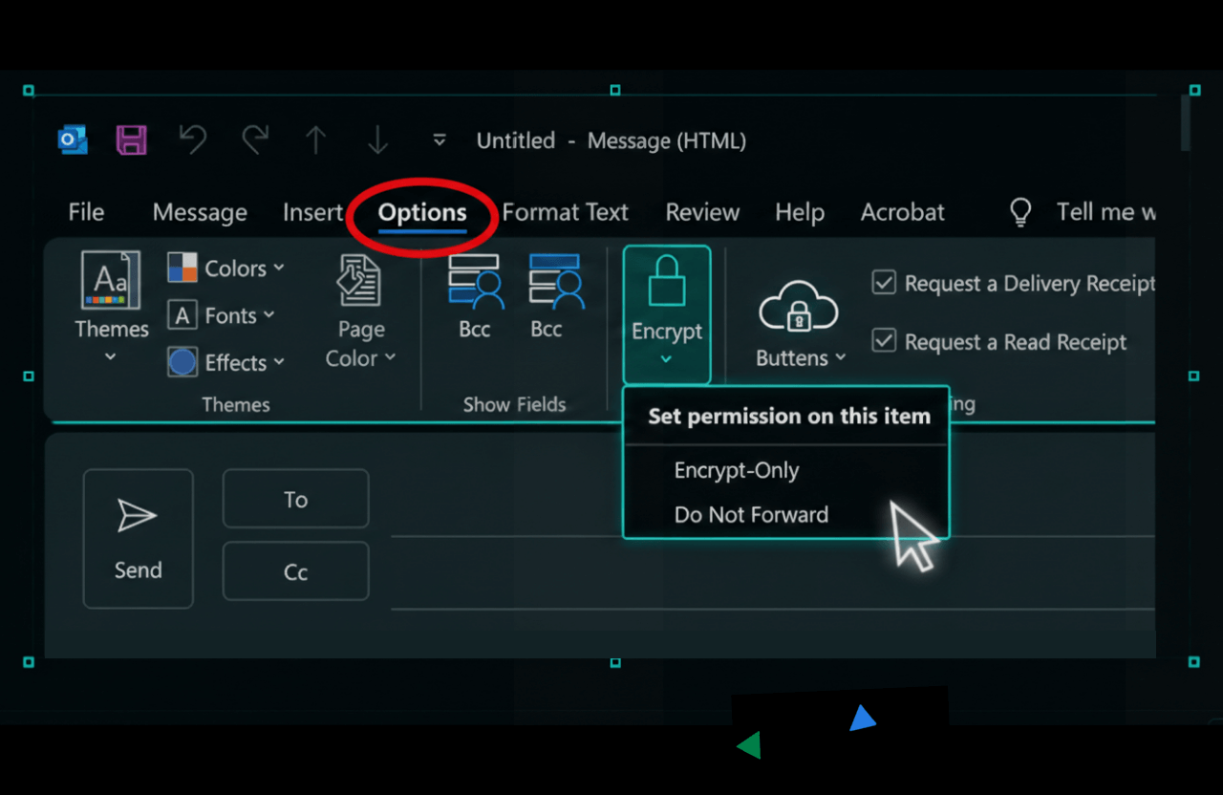Click the Send button
The width and height of the screenshot is (1223, 795).
click(x=138, y=538)
